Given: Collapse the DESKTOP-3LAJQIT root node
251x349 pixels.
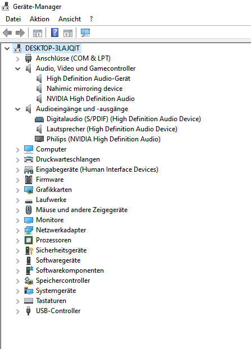Looking at the screenshot, I should 7,48.
